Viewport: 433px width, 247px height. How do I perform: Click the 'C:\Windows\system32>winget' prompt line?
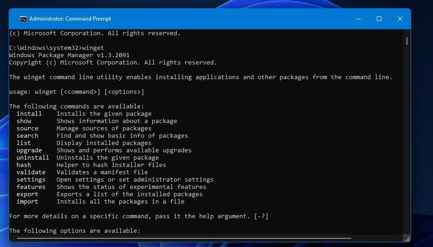pos(57,48)
